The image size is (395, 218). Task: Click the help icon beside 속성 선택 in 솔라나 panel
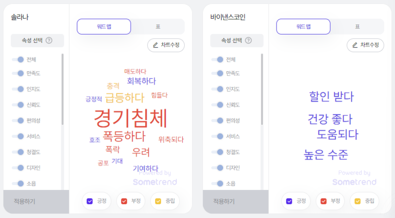[x=49, y=40]
